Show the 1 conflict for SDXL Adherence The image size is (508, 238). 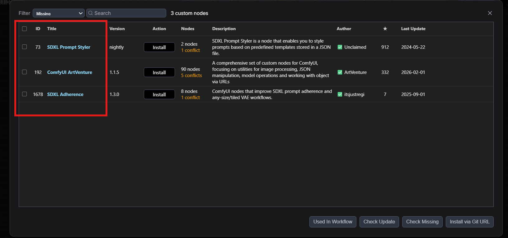click(190, 98)
